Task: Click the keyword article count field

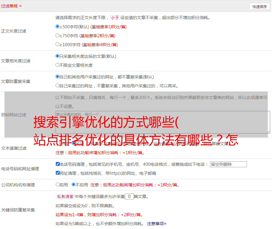Action: pos(129,196)
